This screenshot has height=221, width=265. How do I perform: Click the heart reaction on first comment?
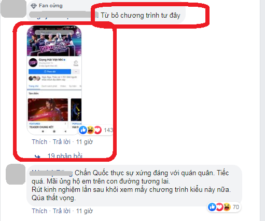point(98,130)
